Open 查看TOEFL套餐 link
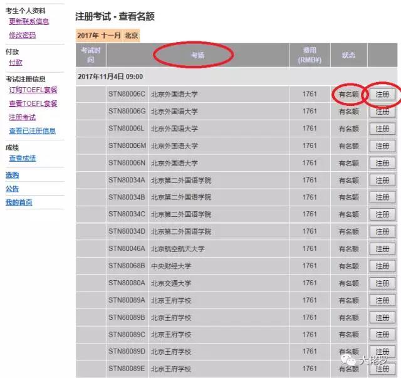This screenshot has height=378, width=401. pos(33,103)
